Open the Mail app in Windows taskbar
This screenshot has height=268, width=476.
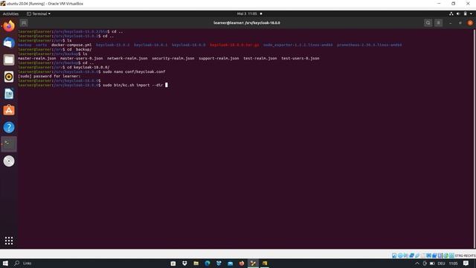(230, 263)
